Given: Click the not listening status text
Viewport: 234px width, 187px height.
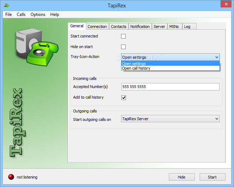Looking at the screenshot, I should 27,177.
